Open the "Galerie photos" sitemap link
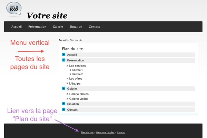 click(x=79, y=94)
